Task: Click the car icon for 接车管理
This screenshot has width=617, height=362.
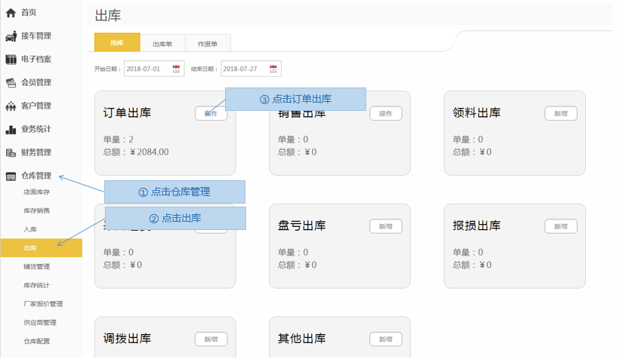Action: [x=11, y=36]
